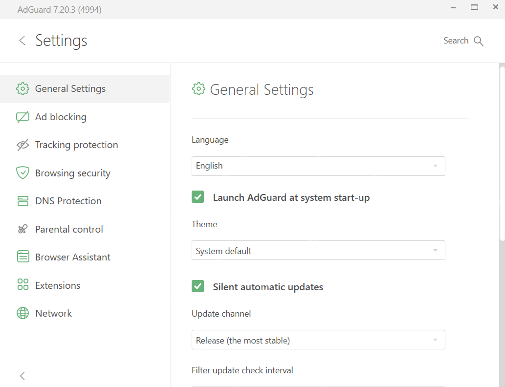Click the Silent automatic updates label text
Viewport: 505px width, 387px height.
click(x=268, y=287)
